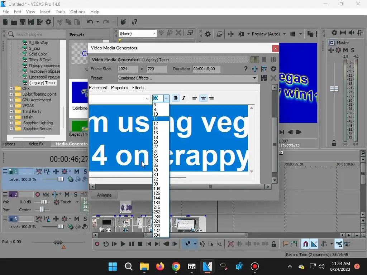The image size is (367, 275).
Task: Click the Delete X tool icon
Action: tap(230, 244)
